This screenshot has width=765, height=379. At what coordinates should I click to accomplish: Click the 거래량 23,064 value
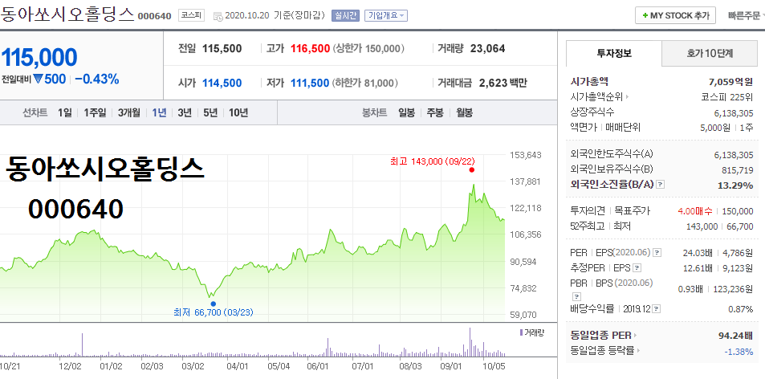tap(488, 49)
